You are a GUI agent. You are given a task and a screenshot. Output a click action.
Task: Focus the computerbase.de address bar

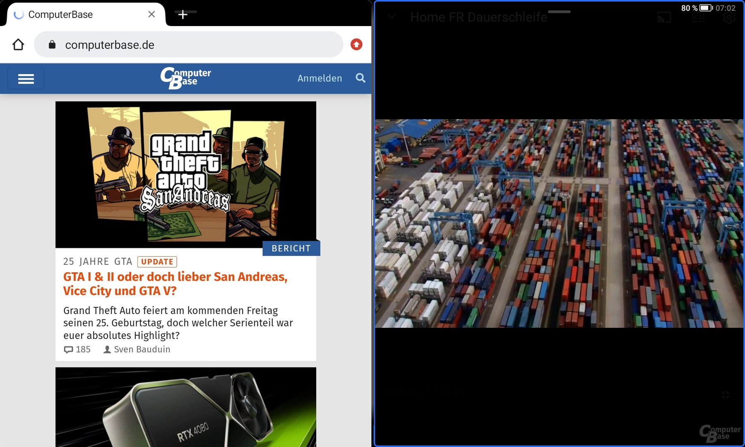[189, 44]
